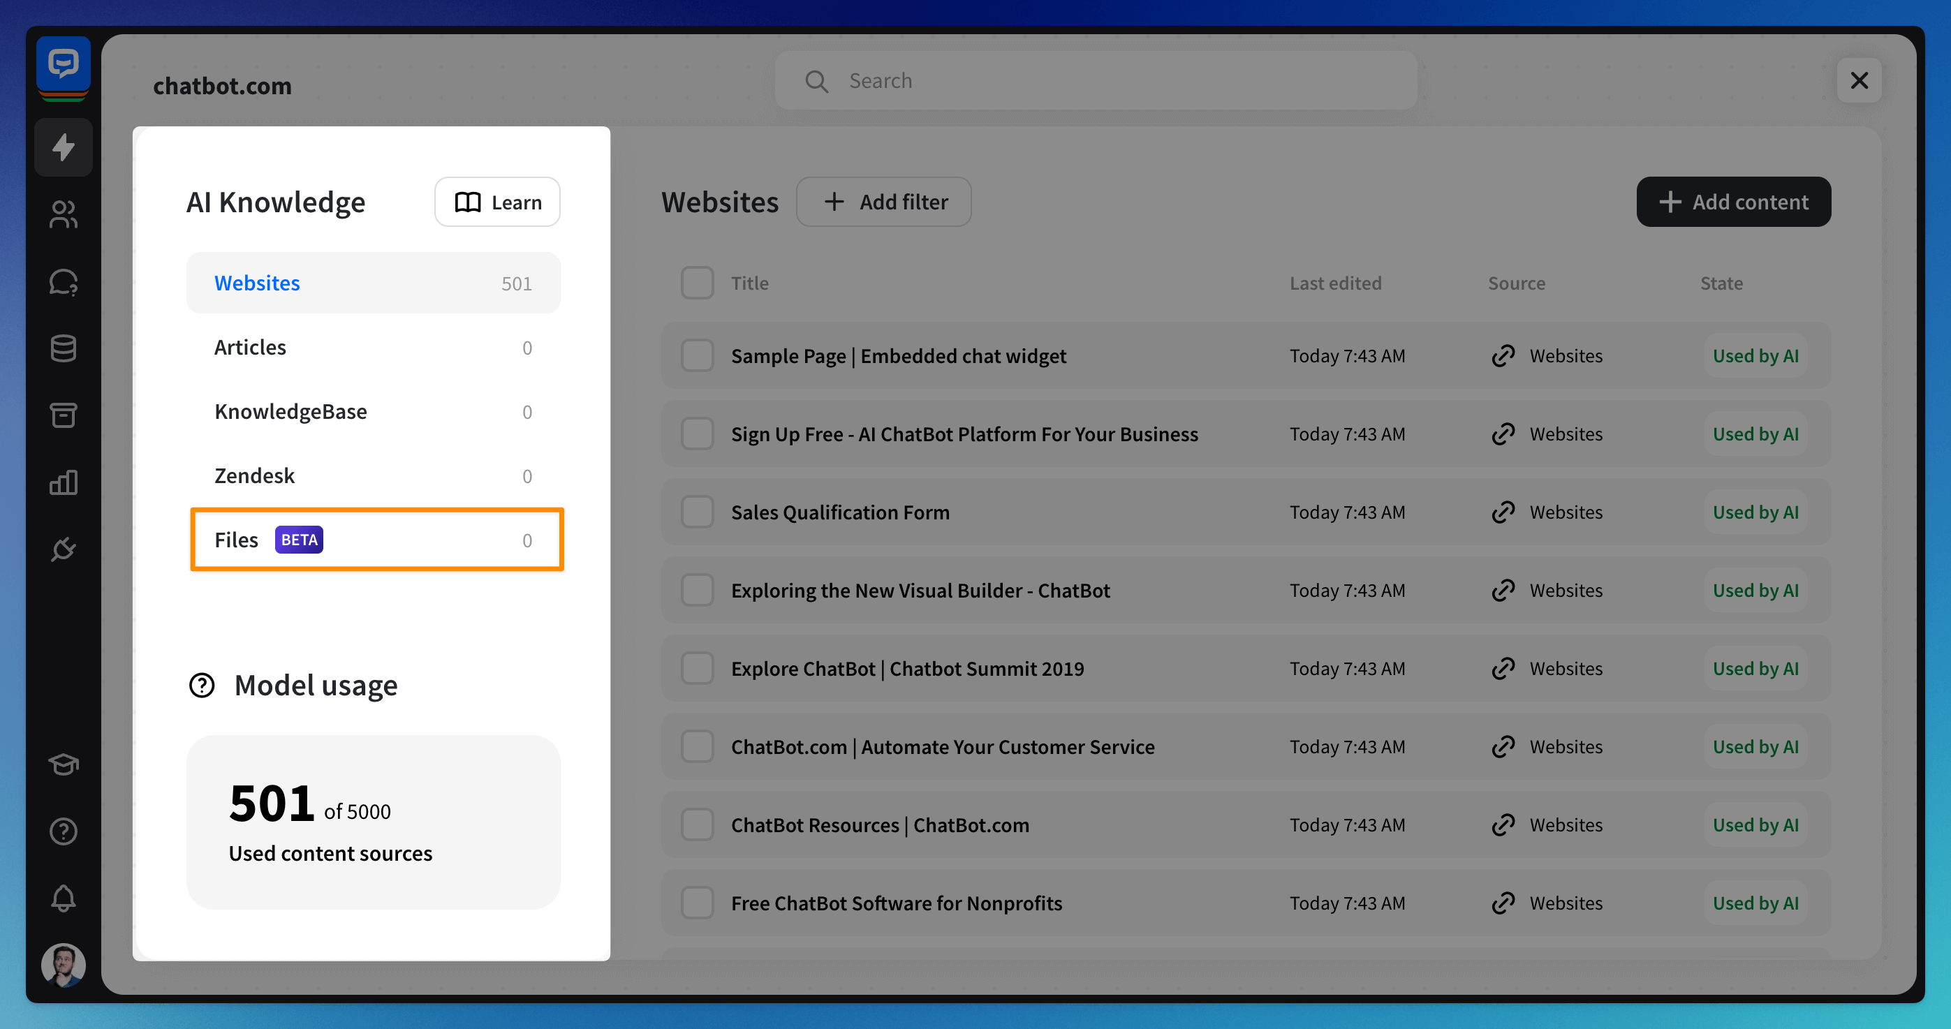1951x1029 pixels.
Task: Check ChatBot.com Automate Your Customer Service checkbox
Action: click(x=697, y=748)
